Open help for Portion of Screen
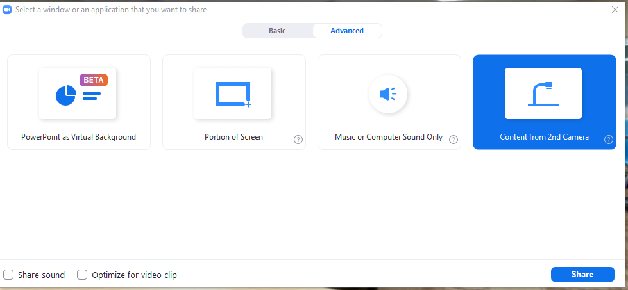 (x=298, y=140)
